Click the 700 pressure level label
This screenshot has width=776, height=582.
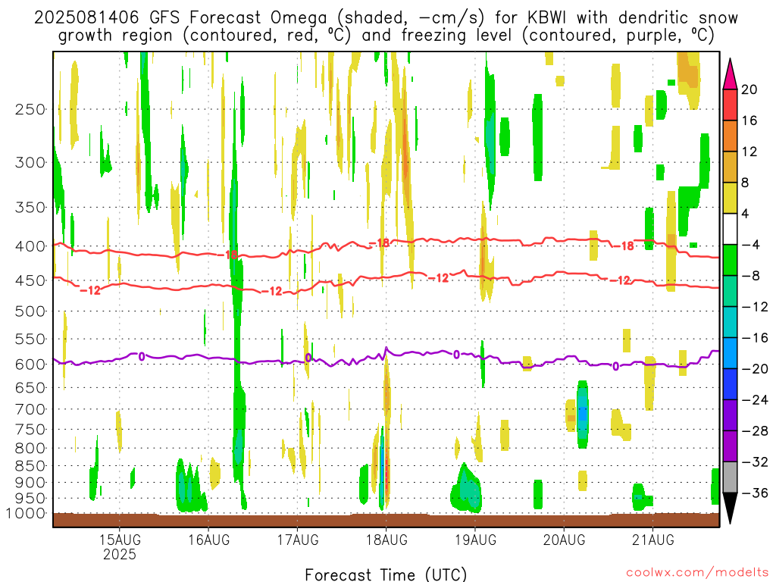pyautogui.click(x=30, y=409)
